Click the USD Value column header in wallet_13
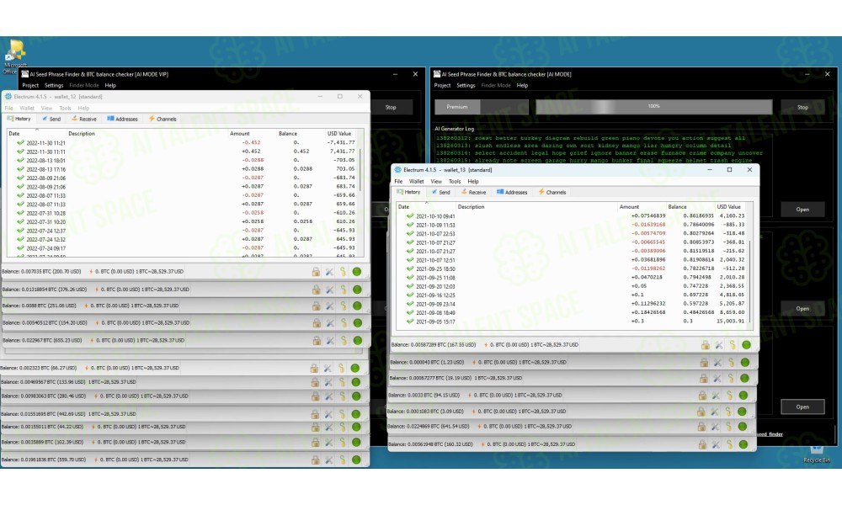This screenshot has width=842, height=505. [728, 206]
